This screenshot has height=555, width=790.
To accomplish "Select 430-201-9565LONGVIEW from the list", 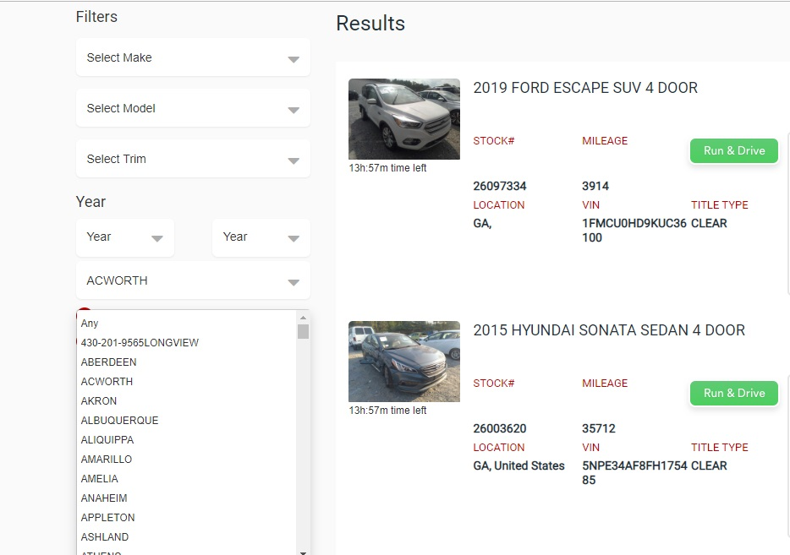I will coord(186,343).
